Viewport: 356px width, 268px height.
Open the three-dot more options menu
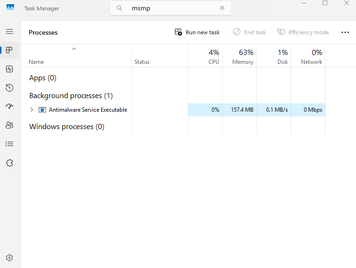(x=345, y=32)
